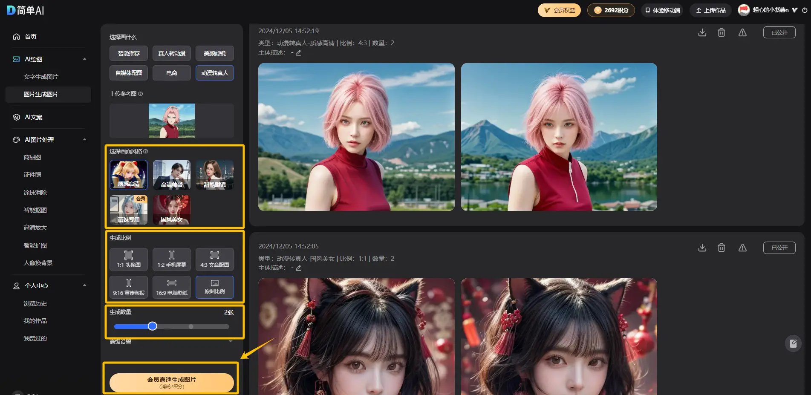811x395 pixels.
Task: Open the floating feedback edit icon
Action: 793,343
